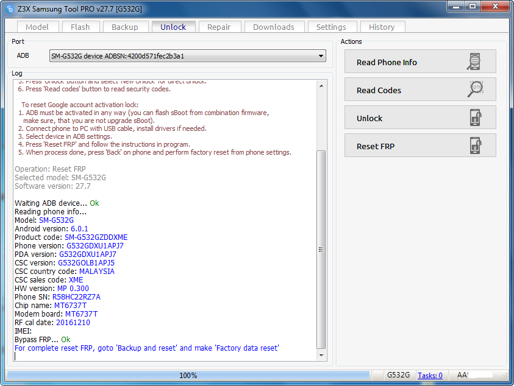The width and height of the screenshot is (514, 386).
Task: Click the G532G status bar entry
Action: [x=398, y=375]
